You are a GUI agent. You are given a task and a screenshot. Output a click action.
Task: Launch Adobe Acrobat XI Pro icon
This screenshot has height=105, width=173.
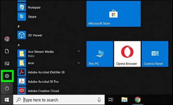click(22, 82)
